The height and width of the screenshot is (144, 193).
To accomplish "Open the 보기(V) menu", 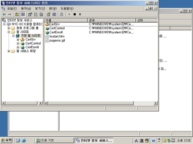I will pos(40,9).
